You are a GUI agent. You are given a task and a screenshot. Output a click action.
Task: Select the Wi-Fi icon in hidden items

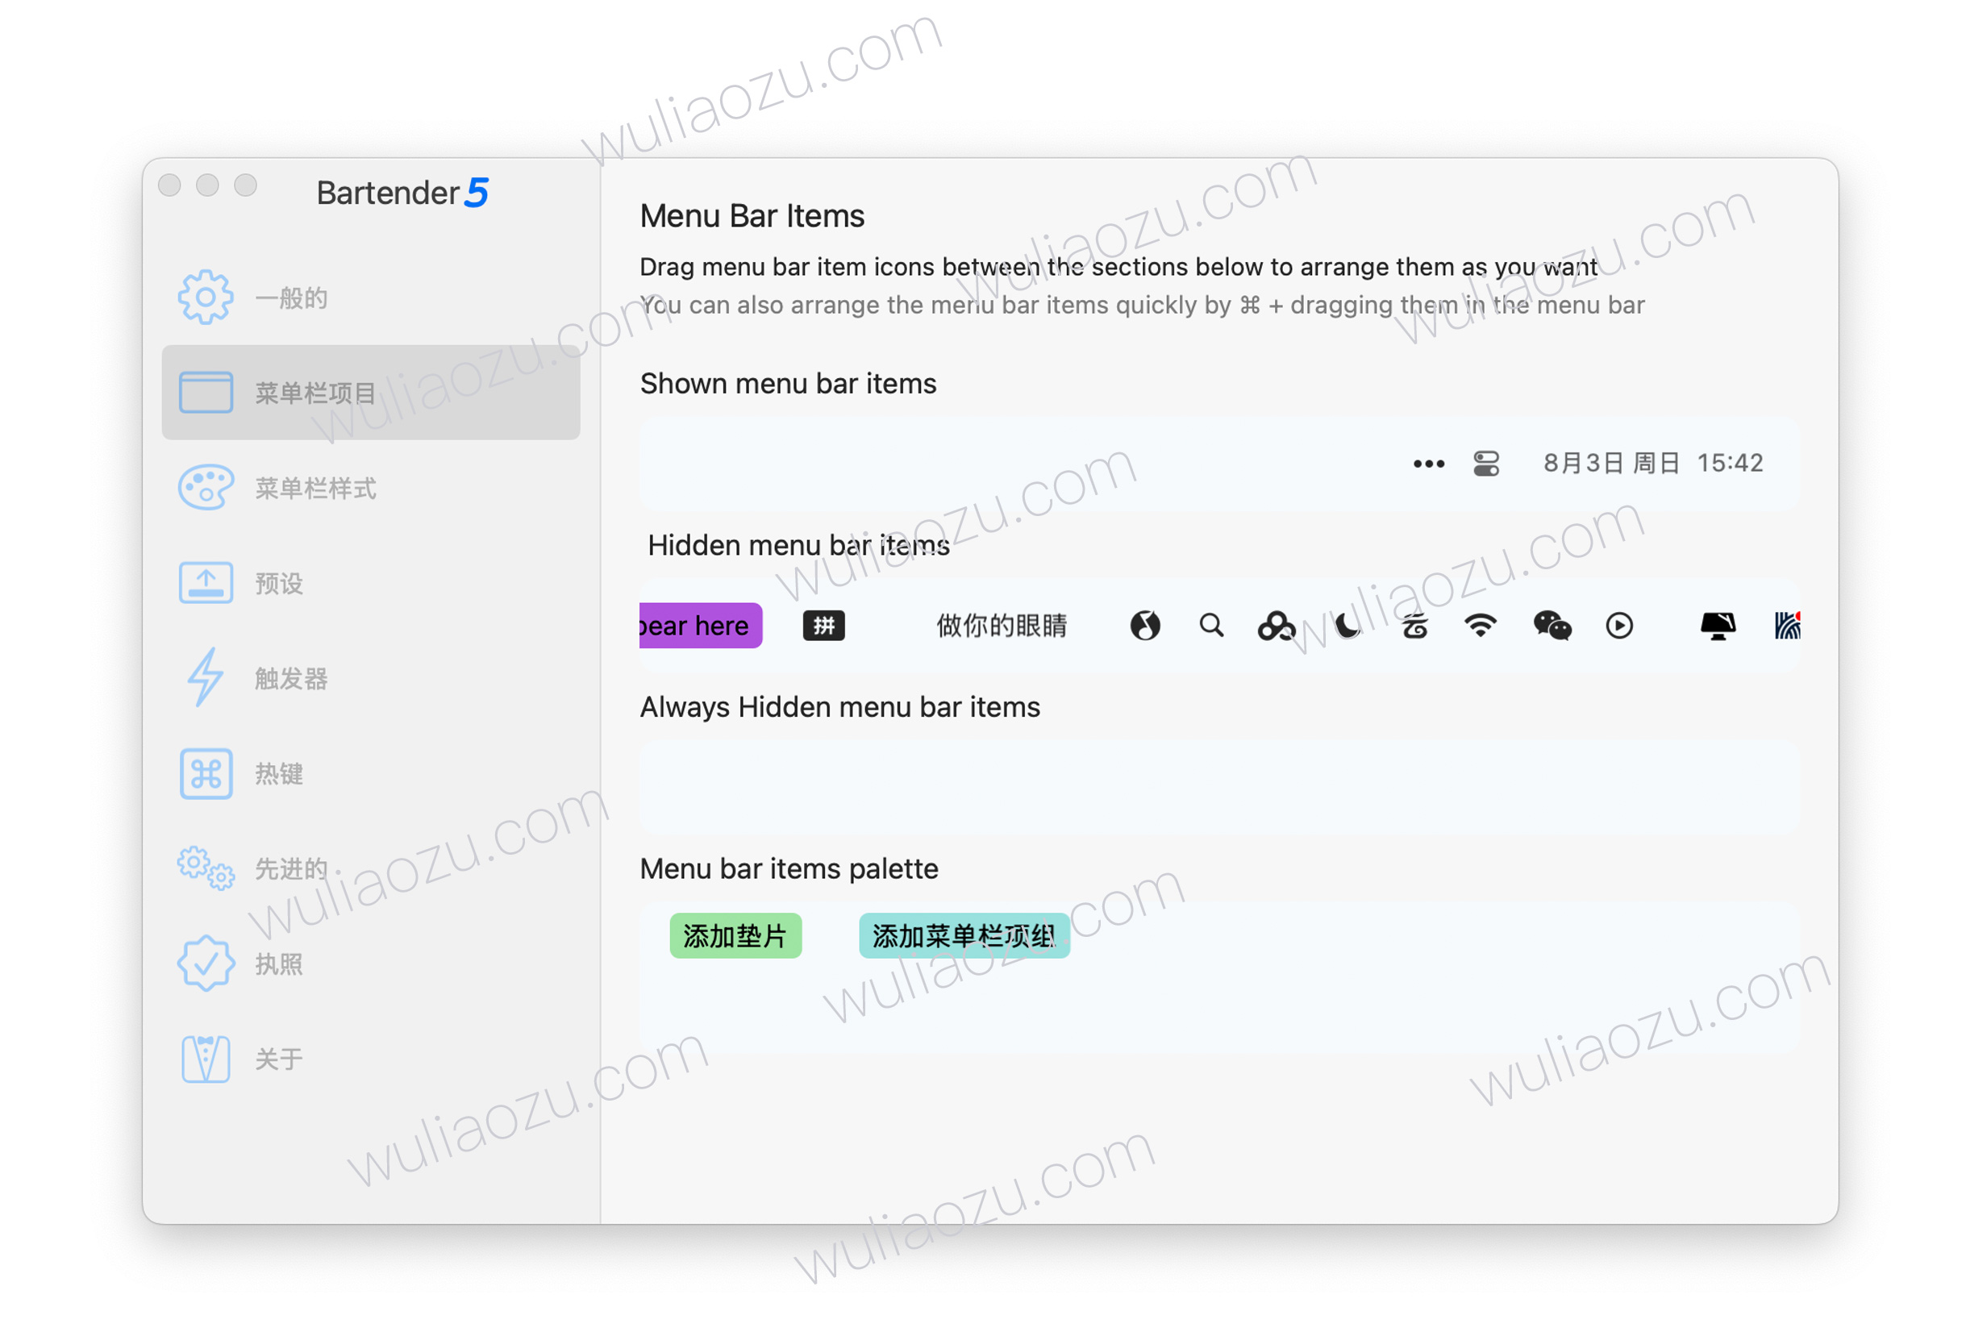pos(1481,626)
